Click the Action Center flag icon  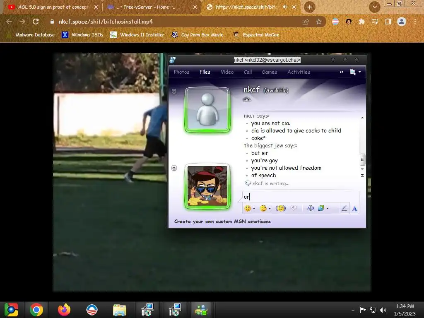(x=363, y=310)
